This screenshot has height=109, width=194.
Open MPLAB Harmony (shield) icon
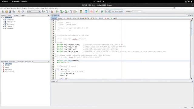pos(81,12)
